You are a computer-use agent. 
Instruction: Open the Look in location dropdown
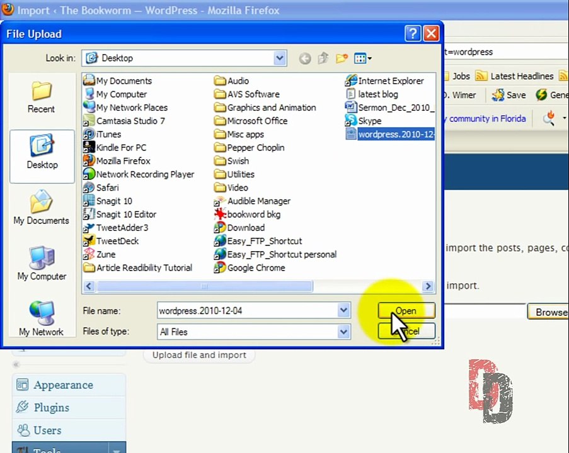pyautogui.click(x=279, y=58)
